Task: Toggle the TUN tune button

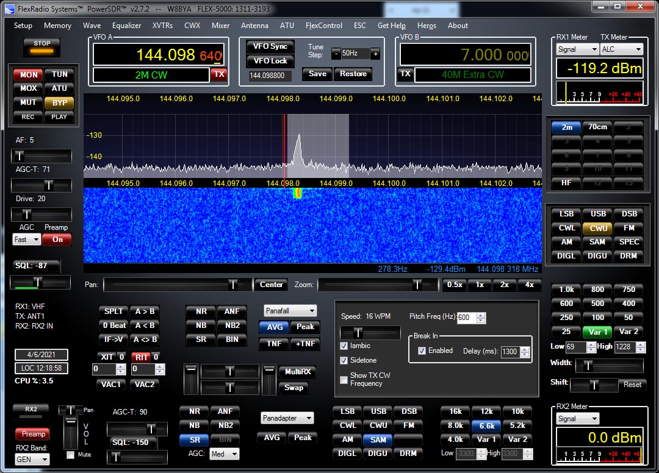Action: (x=59, y=74)
